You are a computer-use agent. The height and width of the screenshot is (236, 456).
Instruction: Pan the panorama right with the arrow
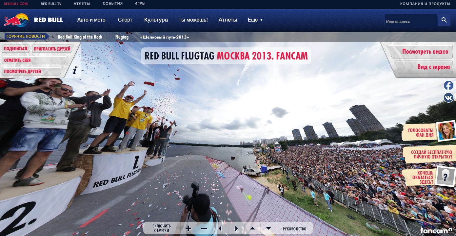point(236,228)
